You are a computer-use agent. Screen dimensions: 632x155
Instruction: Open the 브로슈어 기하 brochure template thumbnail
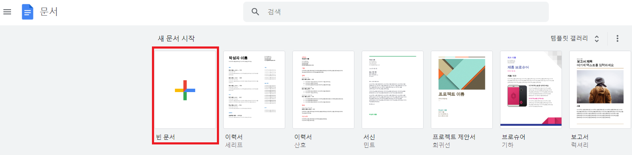coord(531,90)
